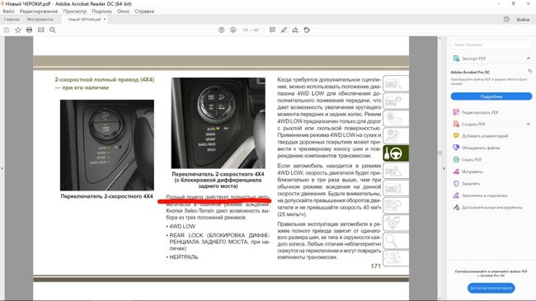
Task: Add a comment note icon
Action: tap(272, 30)
